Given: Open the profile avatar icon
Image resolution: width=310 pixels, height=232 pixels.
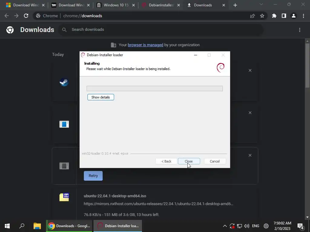Looking at the screenshot, I should (x=294, y=16).
